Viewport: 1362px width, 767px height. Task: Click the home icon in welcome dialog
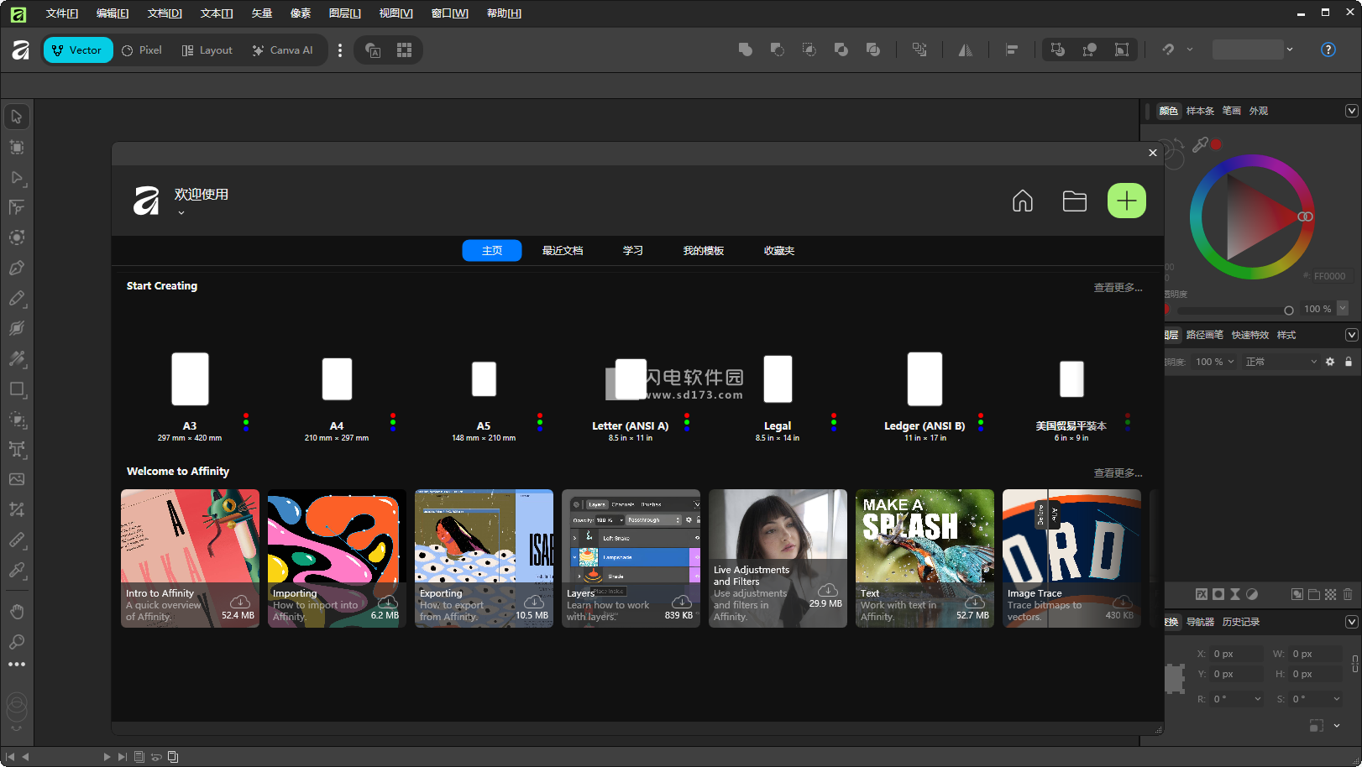(x=1022, y=201)
